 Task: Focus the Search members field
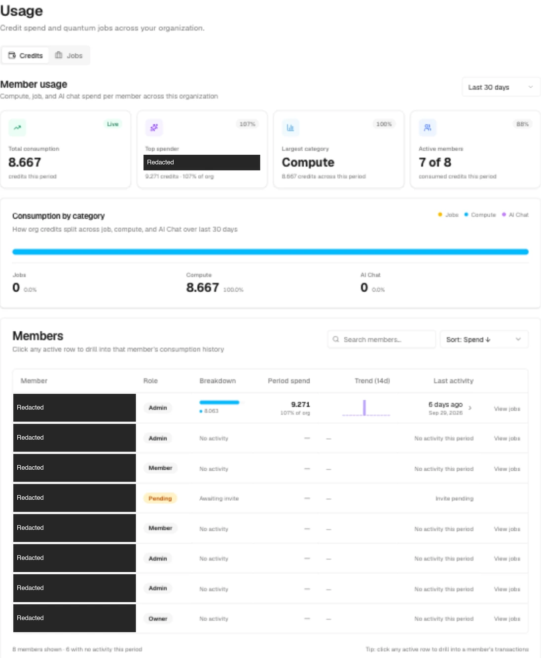(381, 339)
